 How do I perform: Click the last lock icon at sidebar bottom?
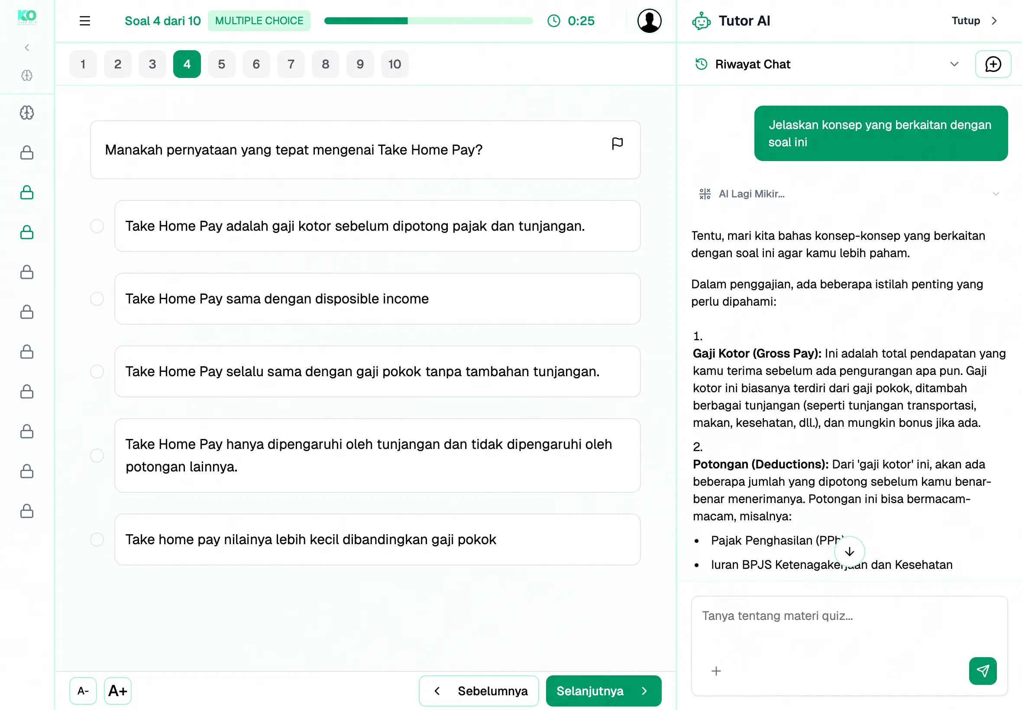27,511
